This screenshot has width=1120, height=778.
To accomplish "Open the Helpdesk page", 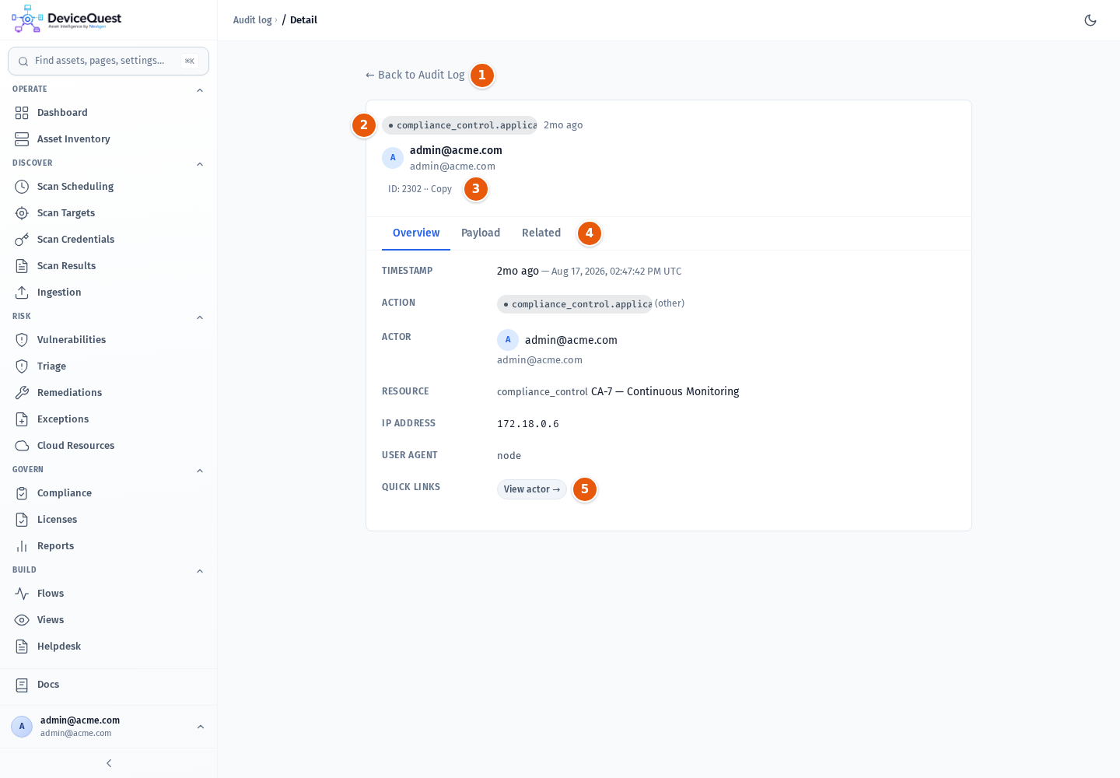I will pyautogui.click(x=108, y=647).
